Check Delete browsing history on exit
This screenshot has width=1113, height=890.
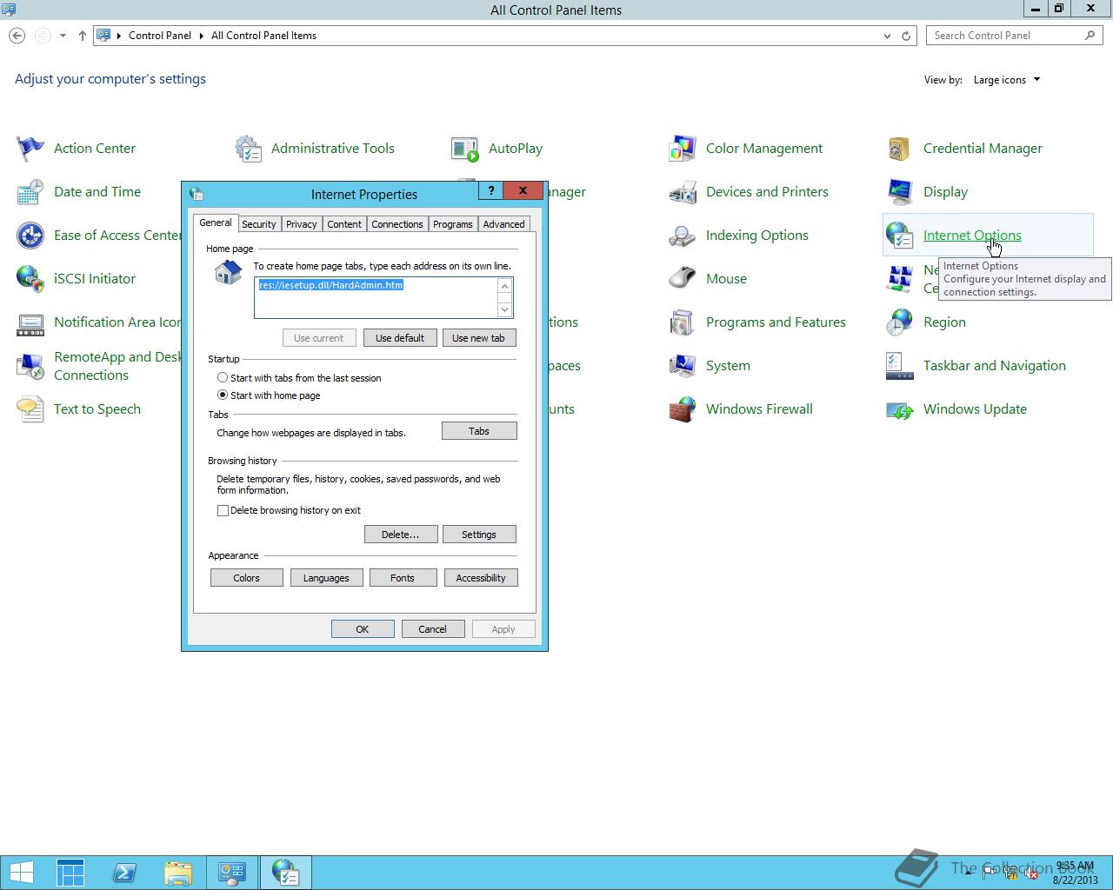click(223, 511)
